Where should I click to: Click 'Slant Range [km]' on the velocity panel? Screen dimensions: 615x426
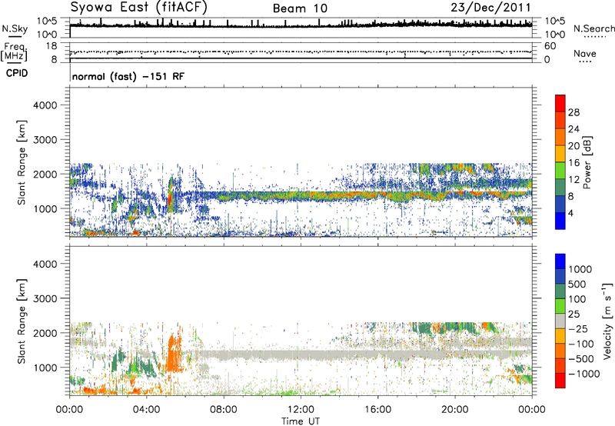[x=22, y=321]
